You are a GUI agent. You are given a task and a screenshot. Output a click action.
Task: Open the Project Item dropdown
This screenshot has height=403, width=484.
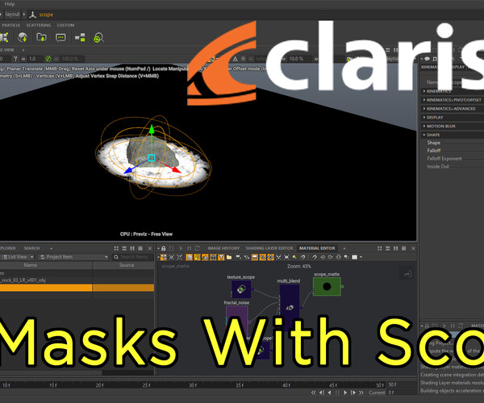coord(73,257)
